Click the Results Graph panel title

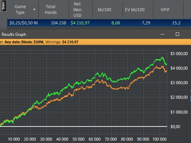(14, 34)
